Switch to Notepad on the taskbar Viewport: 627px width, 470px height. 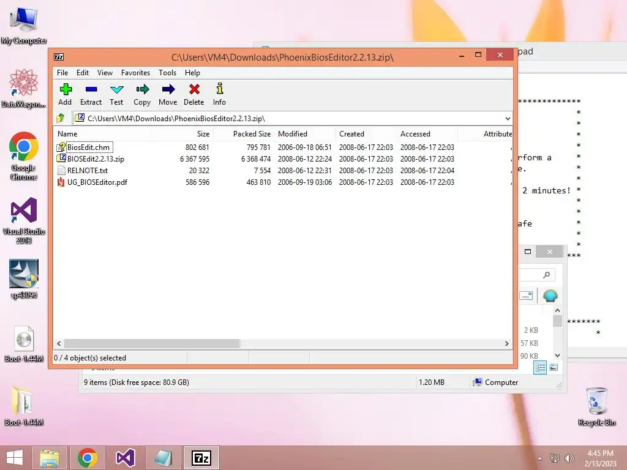[163, 458]
